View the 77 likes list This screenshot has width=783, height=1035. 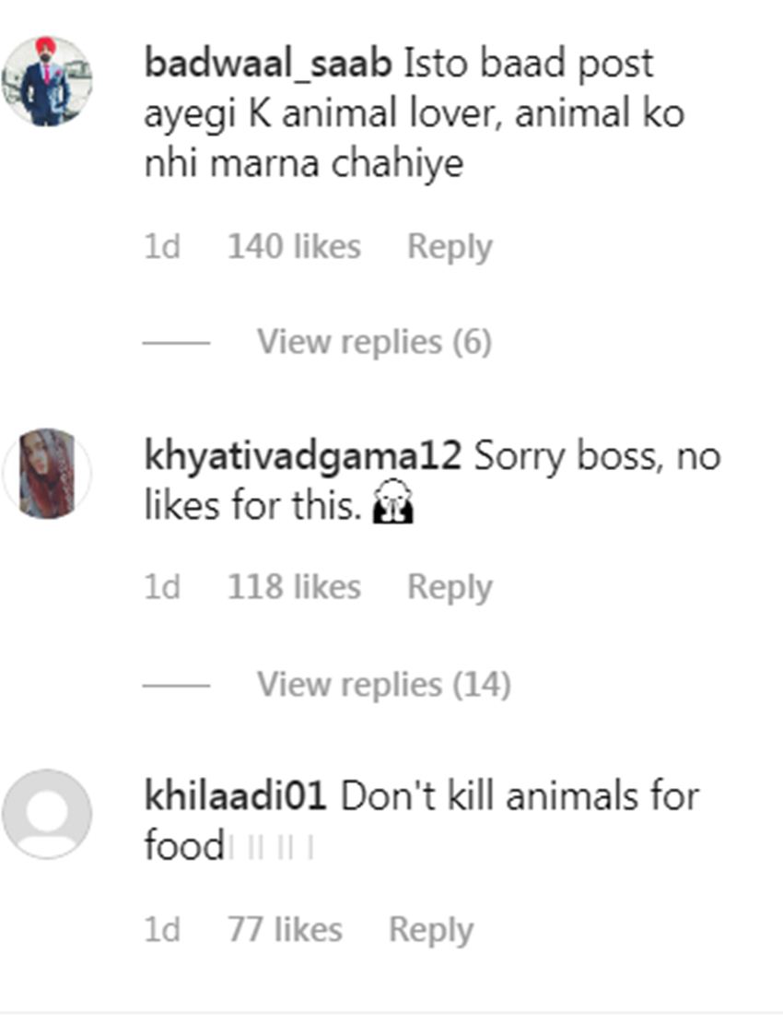[x=285, y=929]
